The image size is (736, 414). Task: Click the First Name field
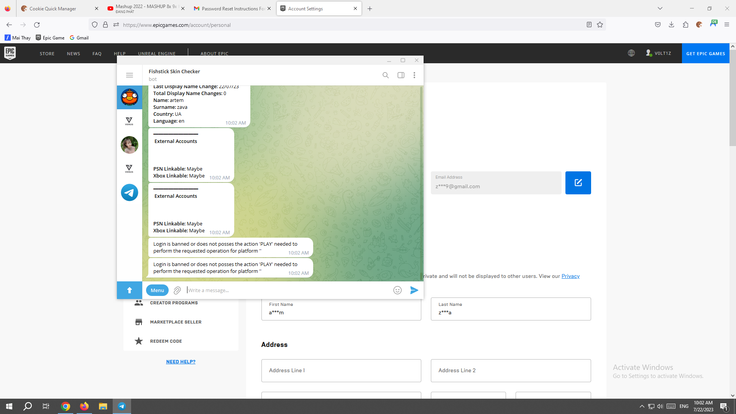pyautogui.click(x=341, y=309)
